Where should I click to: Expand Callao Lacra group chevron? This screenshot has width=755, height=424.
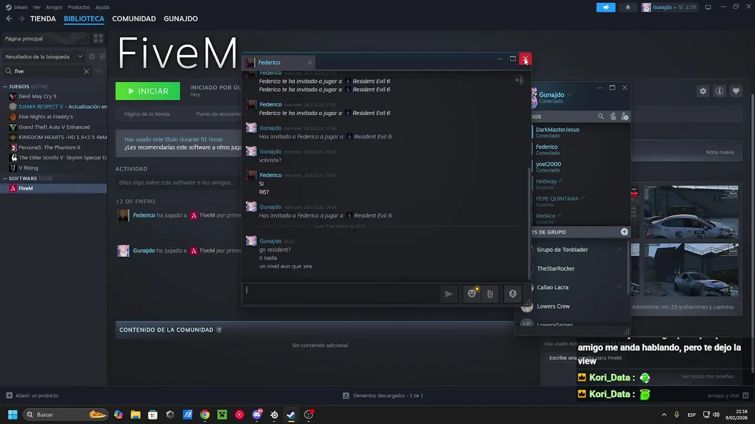point(619,287)
